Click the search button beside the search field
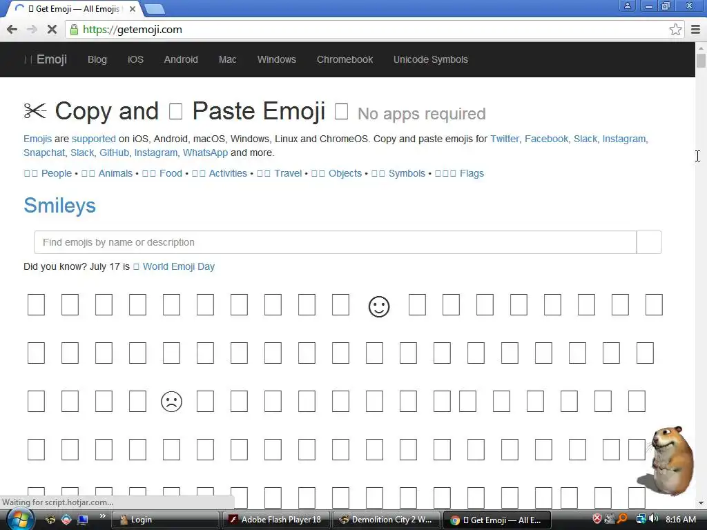Screen dimensions: 707x530 [649, 242]
